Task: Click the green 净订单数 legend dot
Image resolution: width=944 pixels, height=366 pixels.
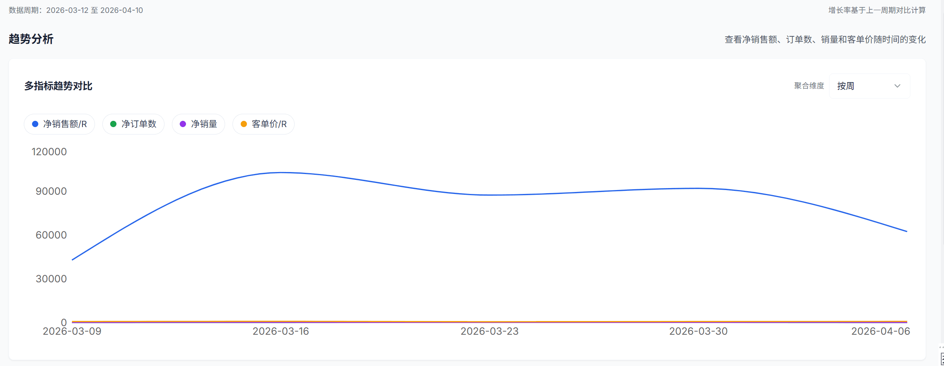Action: click(113, 124)
